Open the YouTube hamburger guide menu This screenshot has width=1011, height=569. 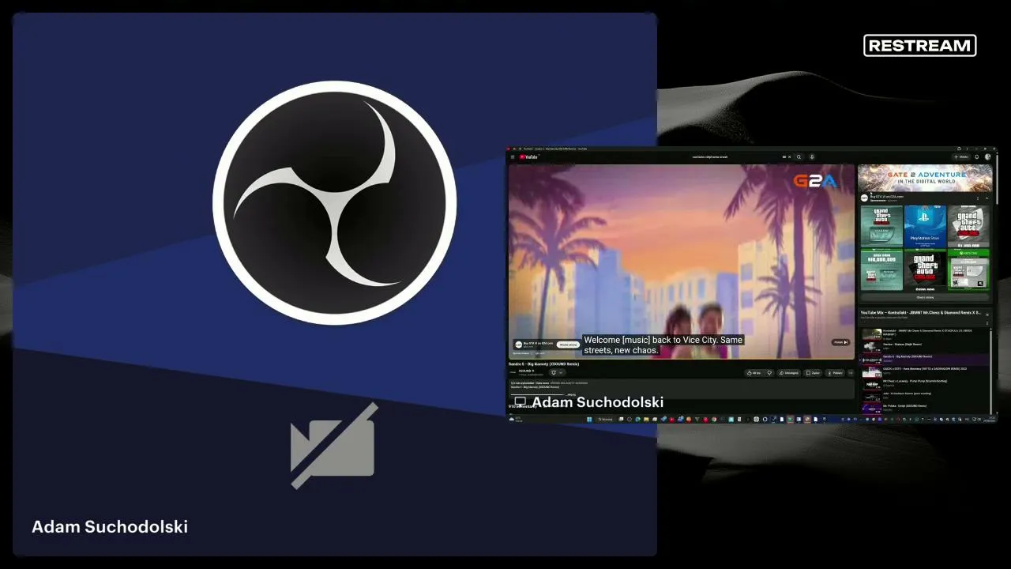[513, 156]
